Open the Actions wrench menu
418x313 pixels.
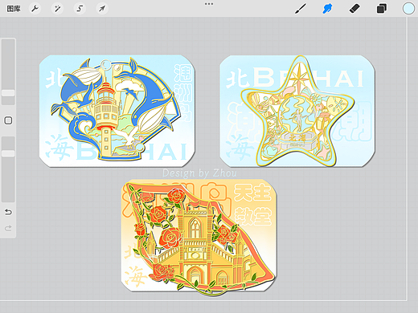click(x=35, y=9)
